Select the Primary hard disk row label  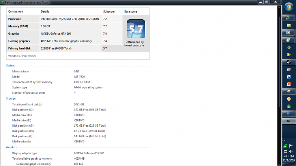coord(19,48)
